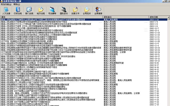This screenshot has height=106, width=170.
Task: Click date cell 2002-12-7
Action: tap(154, 28)
